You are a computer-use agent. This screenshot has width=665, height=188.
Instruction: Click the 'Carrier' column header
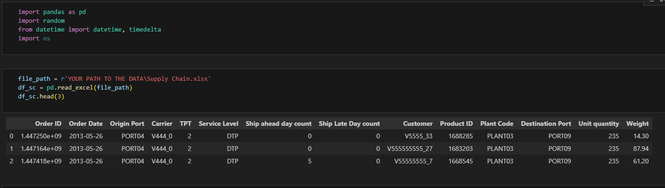162,123
